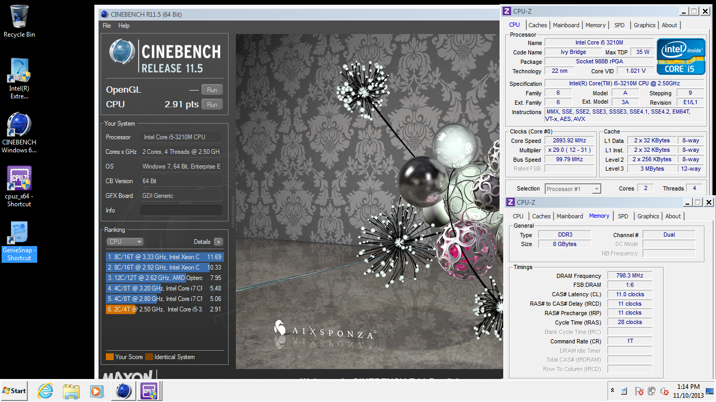The image size is (716, 402).
Task: Open the cpuz_x64 shortcut icon
Action: click(19, 186)
